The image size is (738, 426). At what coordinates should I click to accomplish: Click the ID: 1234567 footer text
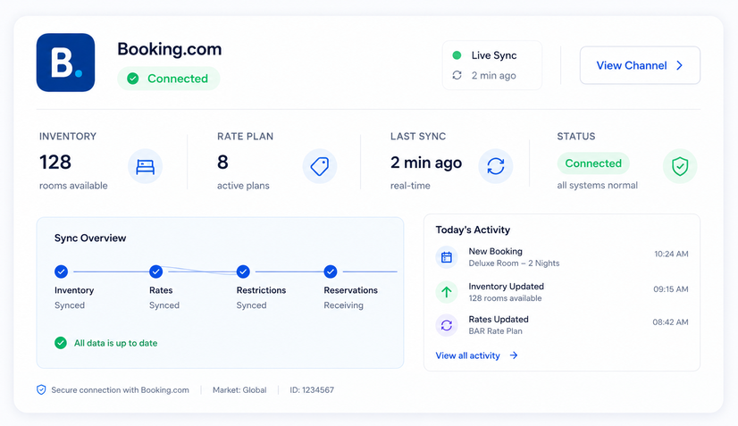pyautogui.click(x=312, y=389)
